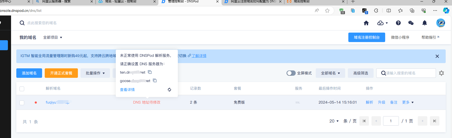Click DNS 地址待修改 status text
The width and height of the screenshot is (452, 138).
pos(147,102)
